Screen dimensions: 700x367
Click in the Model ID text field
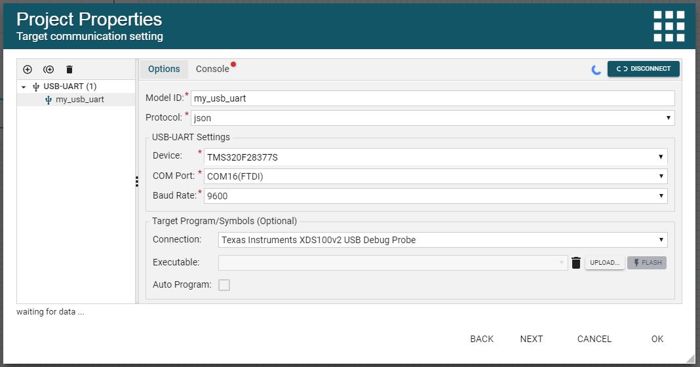tap(433, 98)
